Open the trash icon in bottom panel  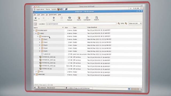click(x=141, y=89)
